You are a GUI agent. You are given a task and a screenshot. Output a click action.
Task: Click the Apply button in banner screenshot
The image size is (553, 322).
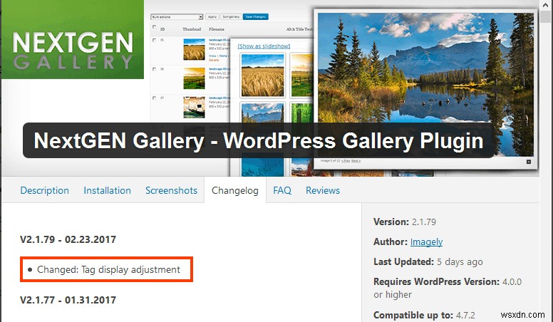click(x=212, y=16)
